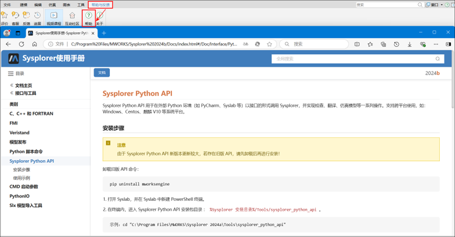Screen dimensions: 455x237
Task: Open the 编辑 menu tab
Action: [38, 5]
